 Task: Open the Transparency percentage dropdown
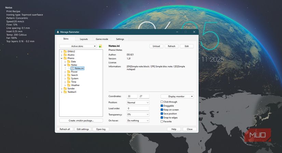pos(138,114)
